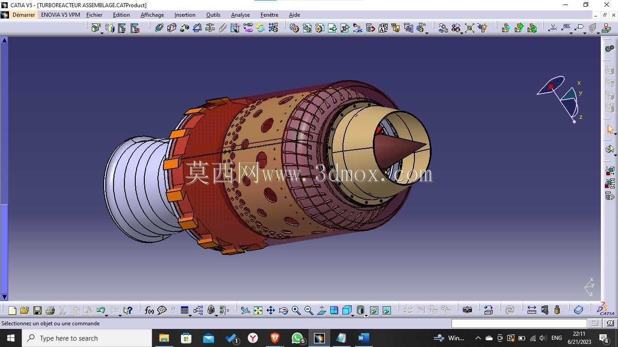Image resolution: width=618 pixels, height=347 pixels.
Task: Open File Explorer from the taskbar
Action: [x=164, y=338]
